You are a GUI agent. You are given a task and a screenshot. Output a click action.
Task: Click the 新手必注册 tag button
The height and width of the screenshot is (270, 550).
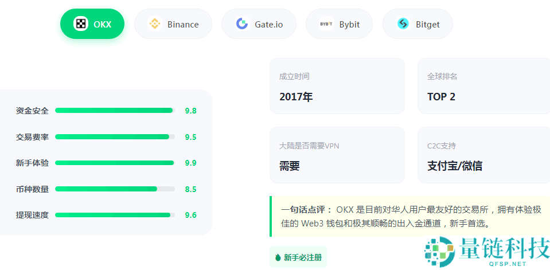coord(298,258)
